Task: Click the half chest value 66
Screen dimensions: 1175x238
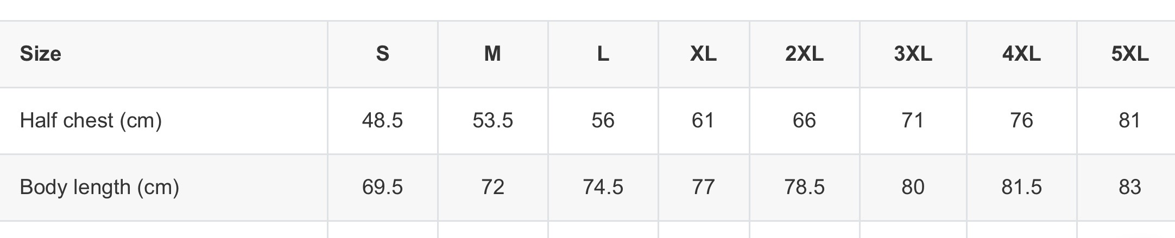Action: click(x=804, y=120)
